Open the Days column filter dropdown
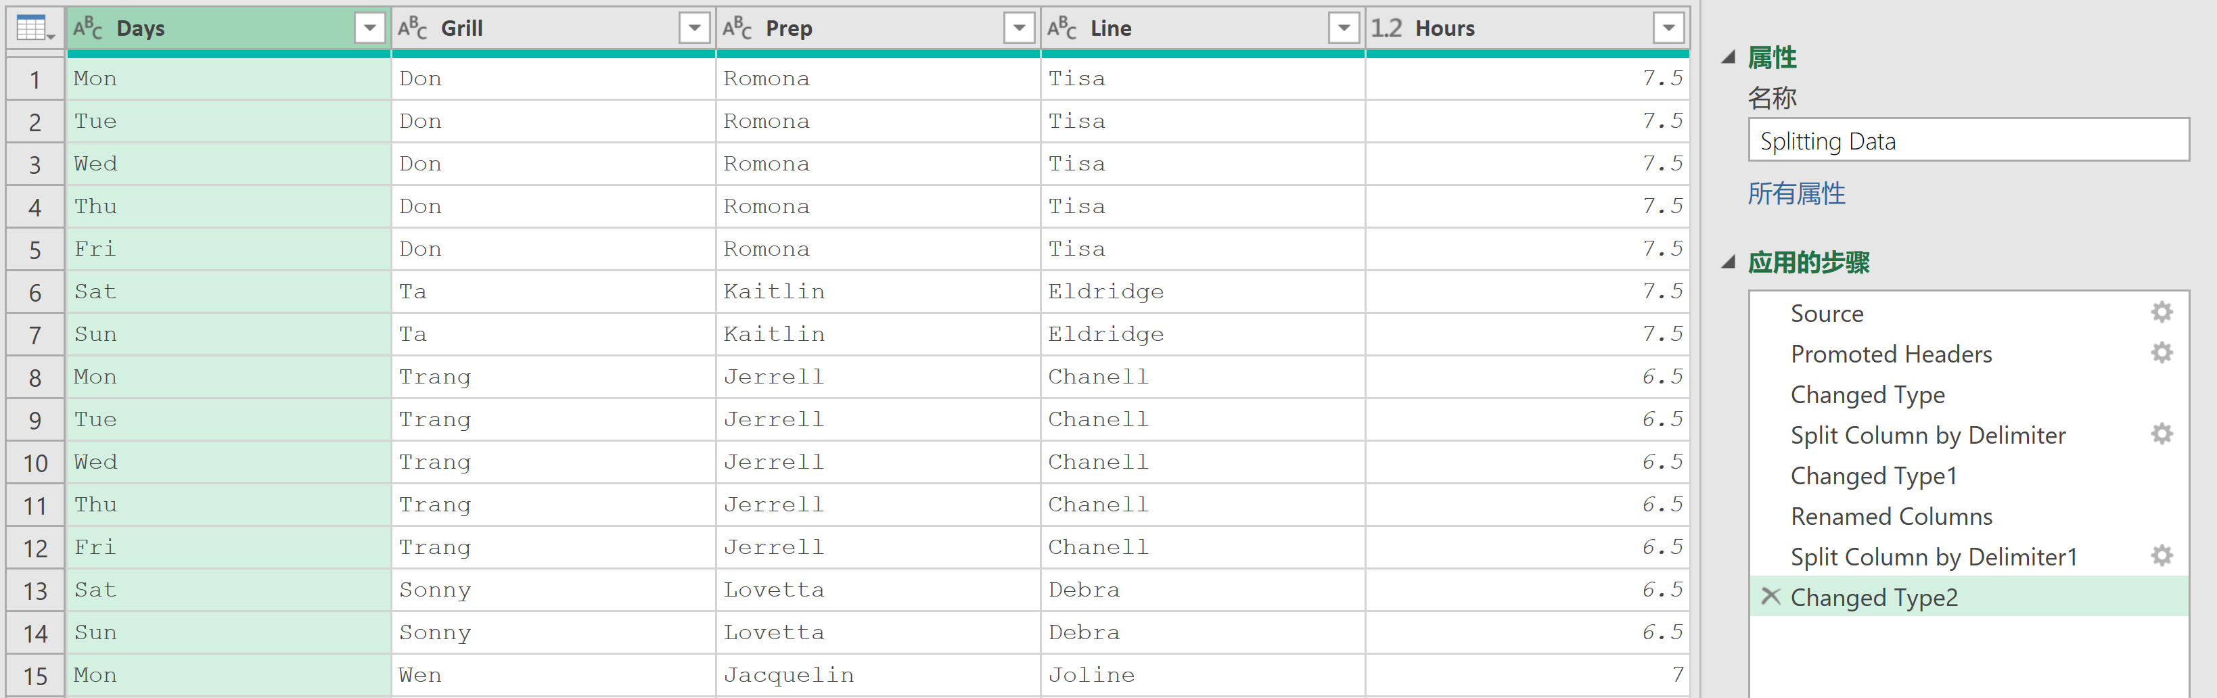The height and width of the screenshot is (698, 2217). click(x=369, y=28)
